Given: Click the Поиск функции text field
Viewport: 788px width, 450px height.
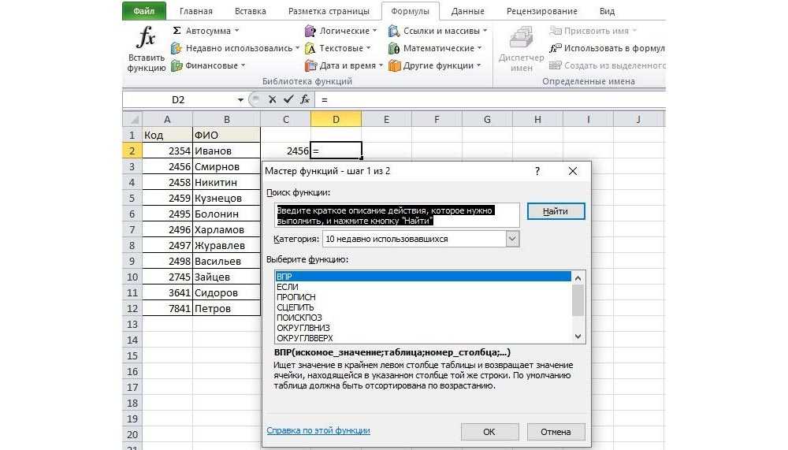Looking at the screenshot, I should point(397,215).
